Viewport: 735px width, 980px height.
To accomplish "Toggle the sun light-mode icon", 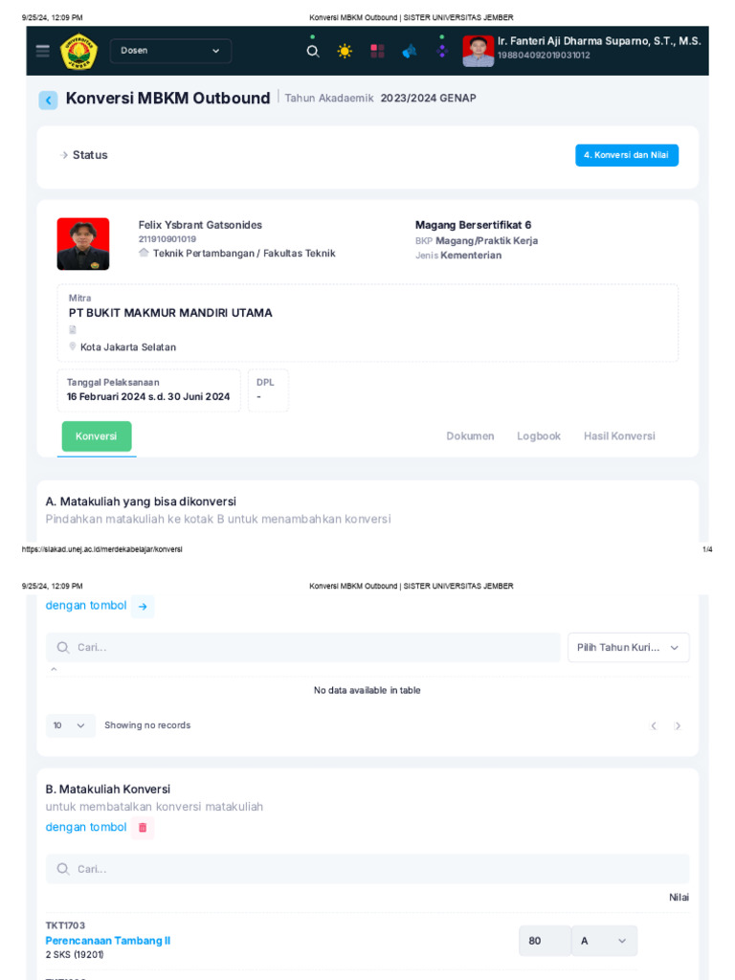I will pos(345,52).
